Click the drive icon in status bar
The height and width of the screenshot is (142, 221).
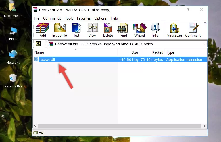coord(35,133)
